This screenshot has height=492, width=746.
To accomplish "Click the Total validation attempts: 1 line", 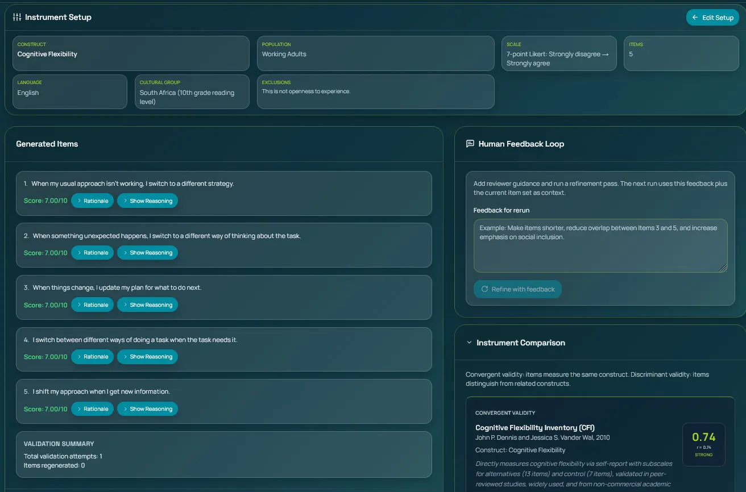I will tap(63, 456).
